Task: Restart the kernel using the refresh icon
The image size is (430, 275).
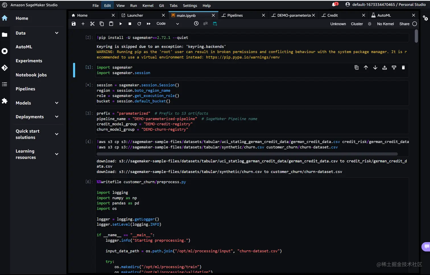Action: (x=139, y=24)
